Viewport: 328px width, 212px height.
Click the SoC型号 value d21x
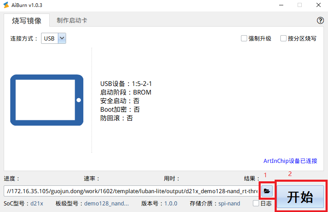coord(37,203)
